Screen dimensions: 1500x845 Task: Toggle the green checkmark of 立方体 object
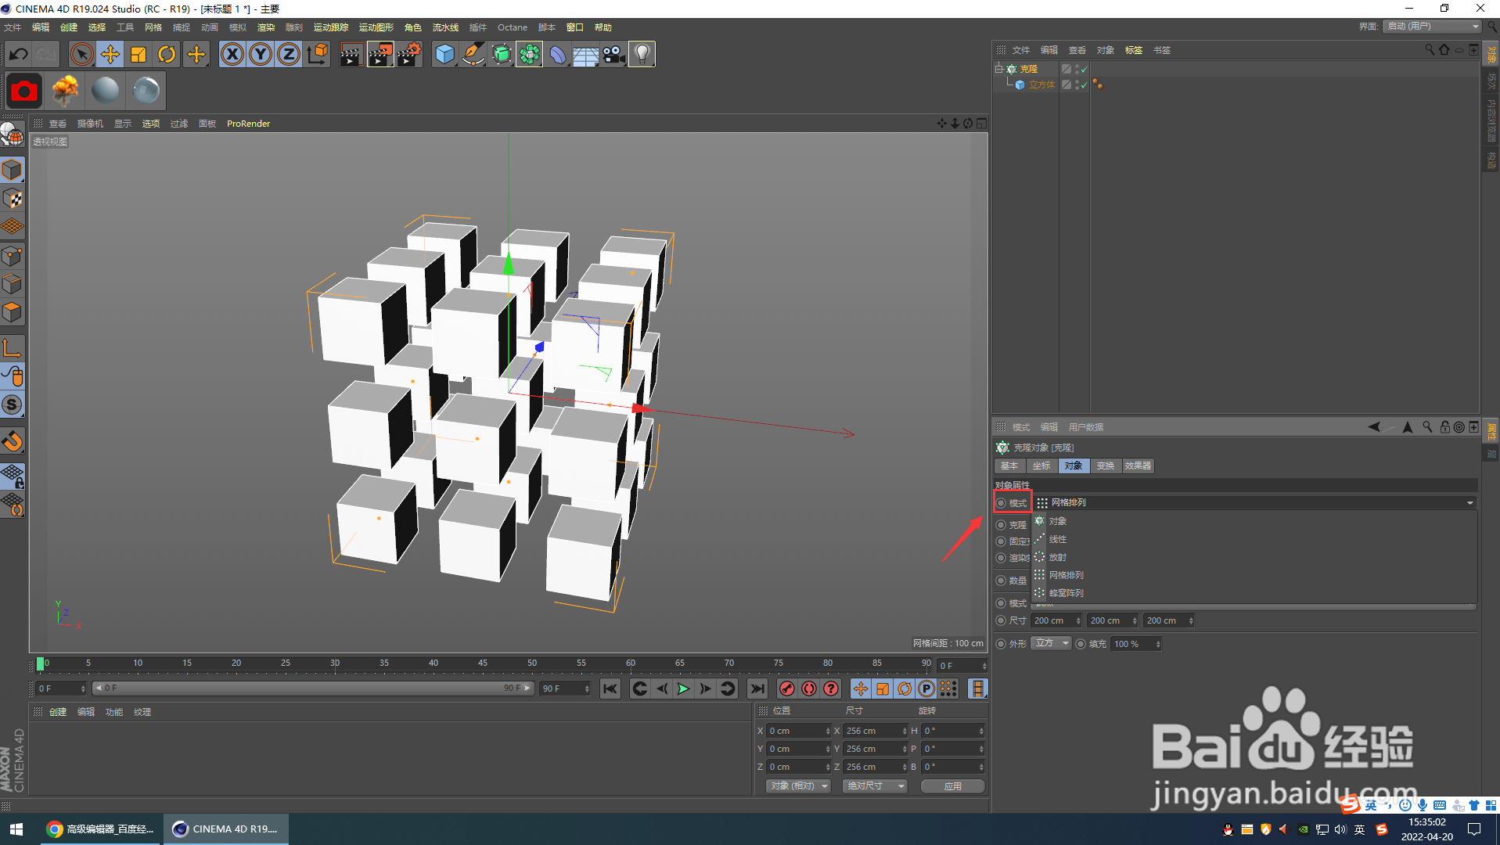[1085, 85]
